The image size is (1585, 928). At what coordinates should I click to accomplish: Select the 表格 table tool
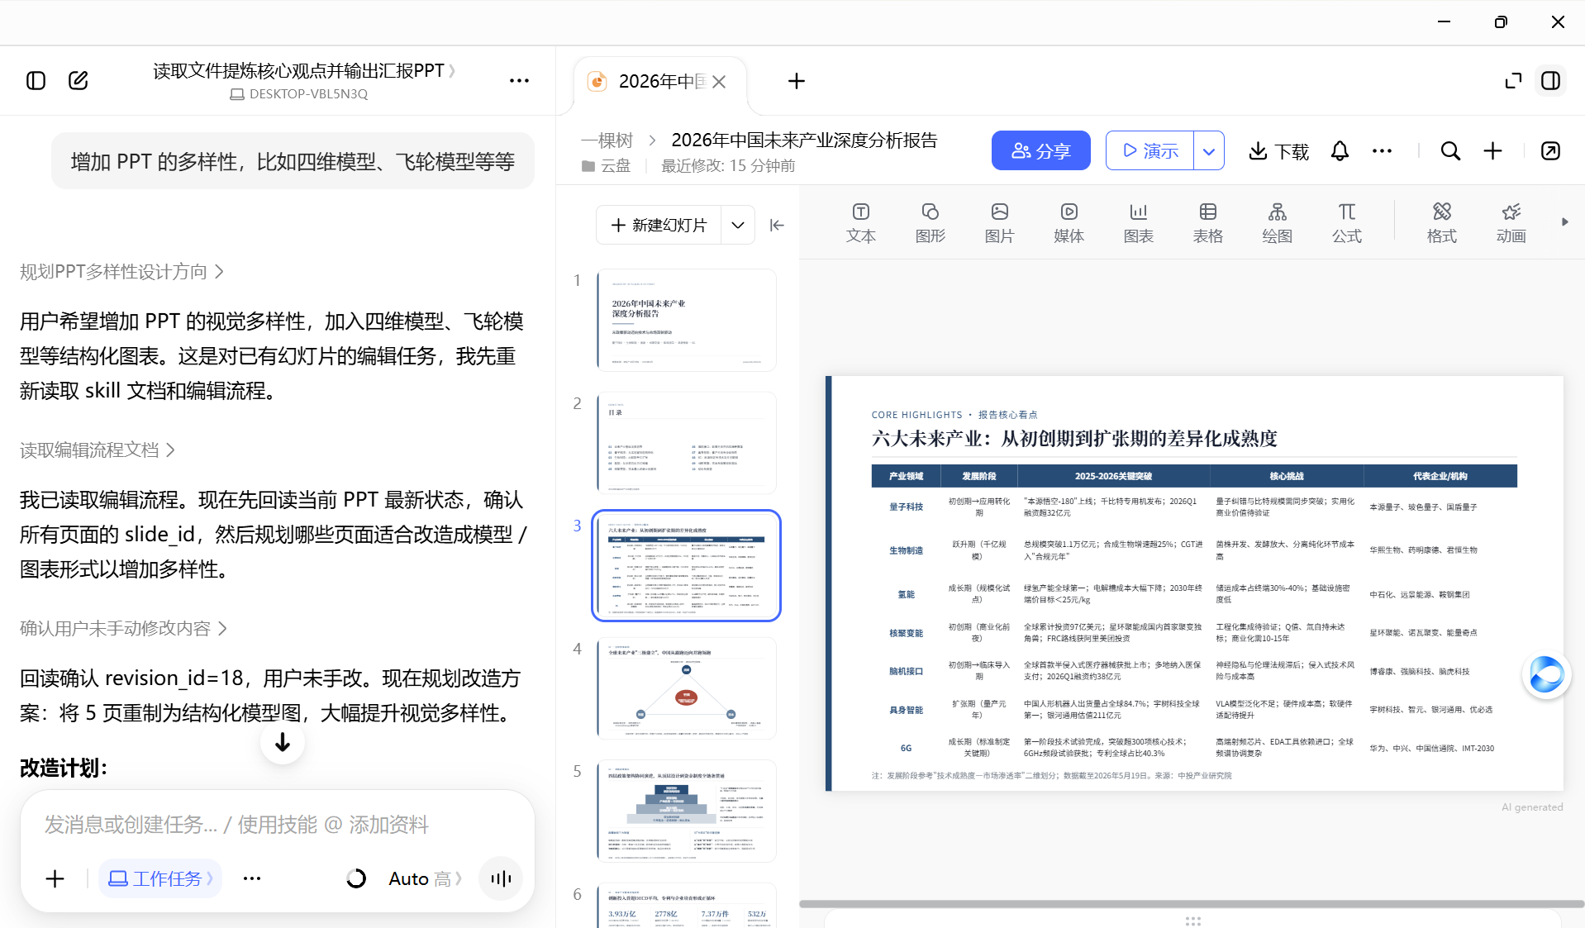(1207, 223)
